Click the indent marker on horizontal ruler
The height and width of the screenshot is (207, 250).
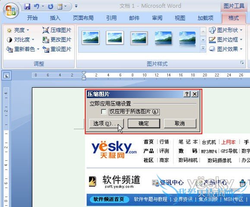point(84,76)
